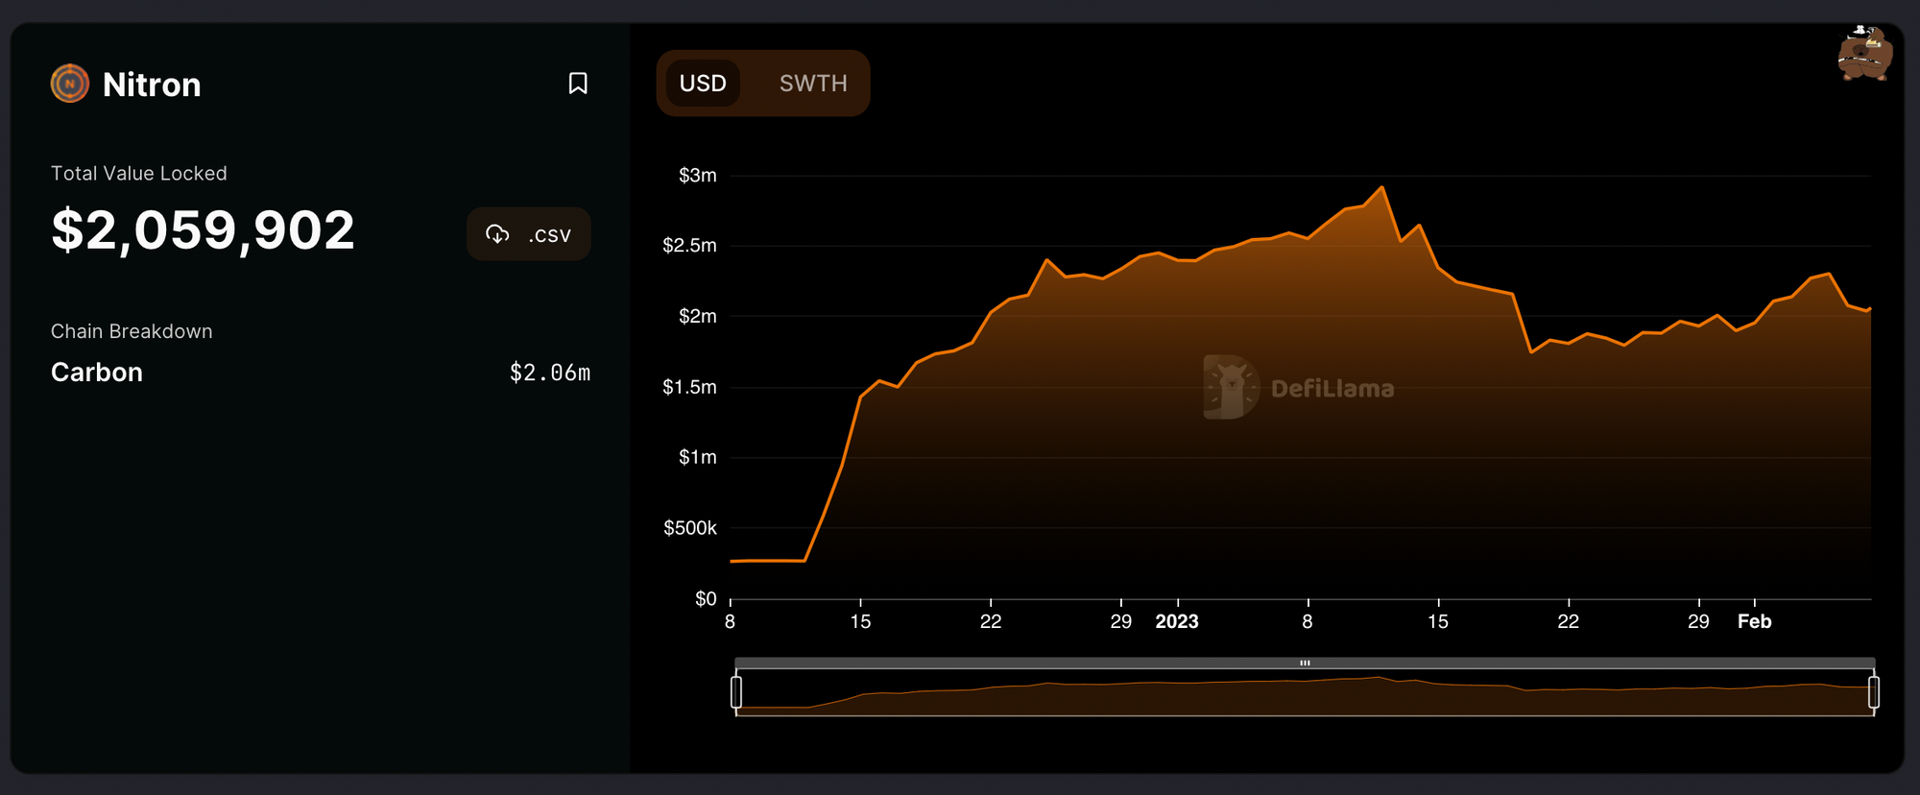Viewport: 1920px width, 795px height.
Task: Click the Nitron protocol logo icon
Action: coord(70,84)
